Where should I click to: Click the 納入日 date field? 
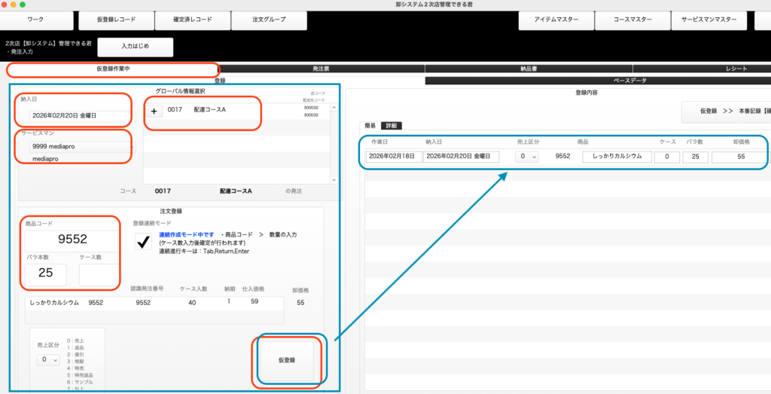(74, 115)
